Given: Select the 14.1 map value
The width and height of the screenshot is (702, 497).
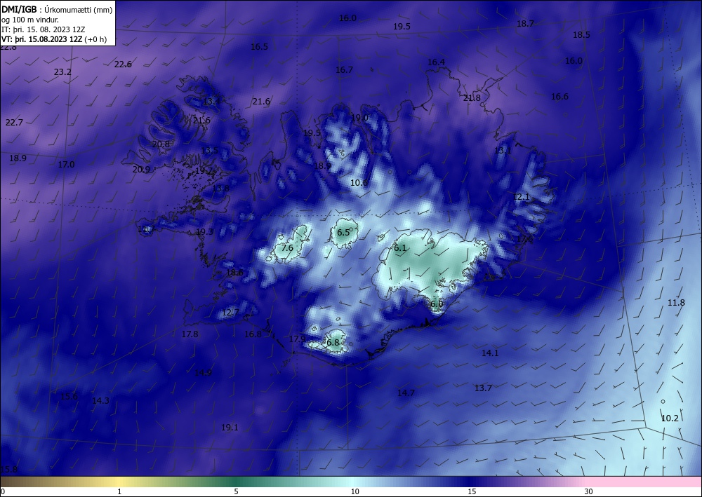Looking at the screenshot, I should click(x=490, y=353).
